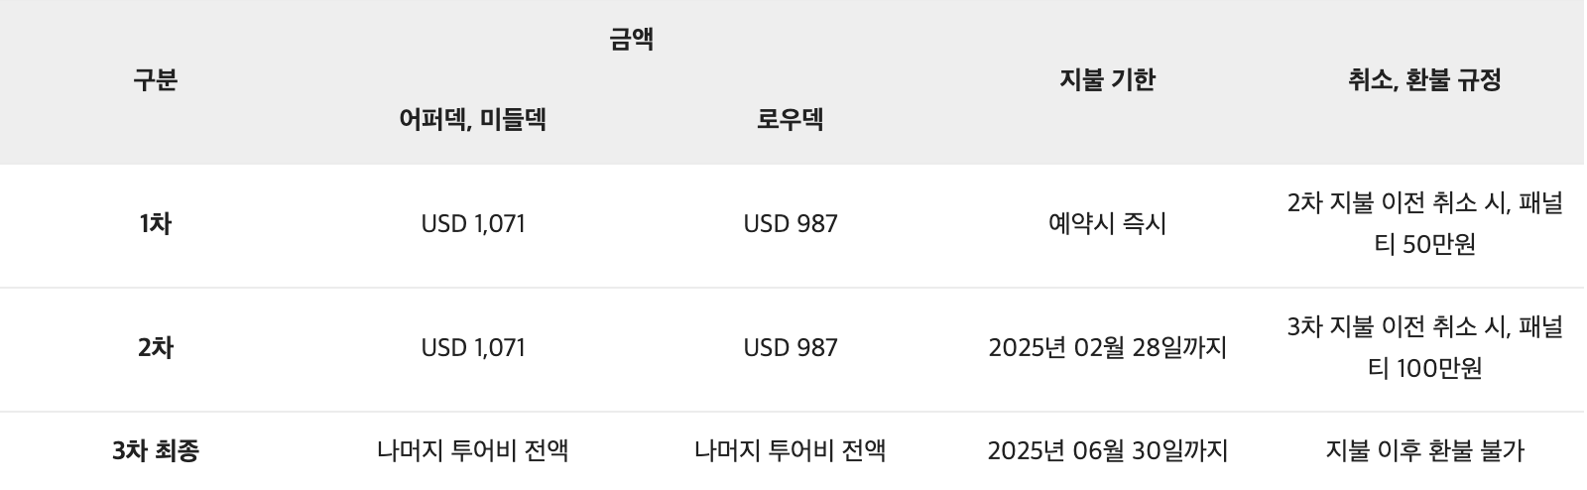Viewport: 1587px width, 490px height.
Task: Select USD 1,071 in the 2차 row
Action: click(473, 348)
